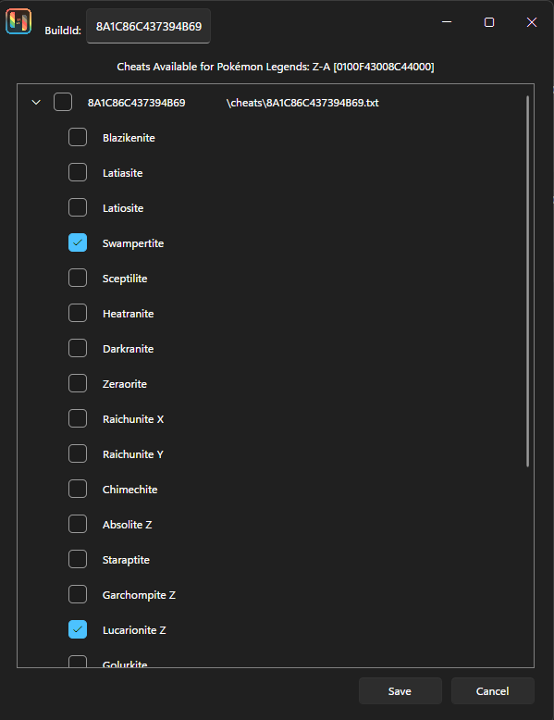This screenshot has width=554, height=720.
Task: Minimize the cheat window
Action: click(447, 22)
